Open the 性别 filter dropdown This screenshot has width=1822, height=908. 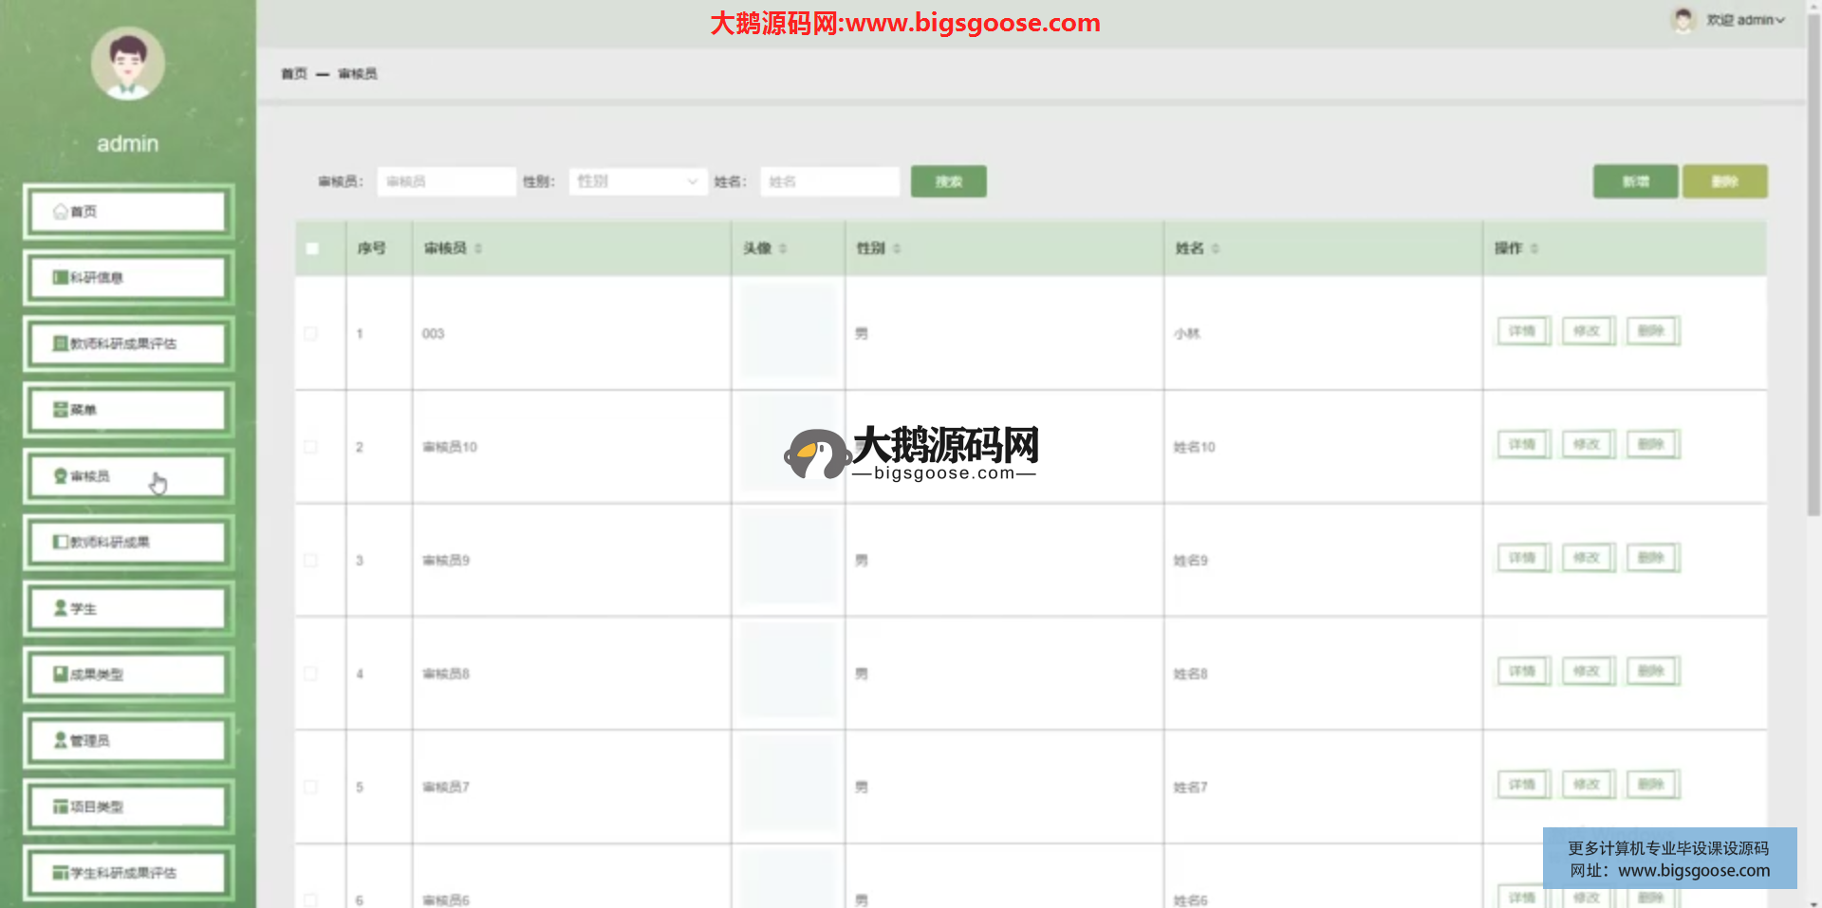point(638,181)
